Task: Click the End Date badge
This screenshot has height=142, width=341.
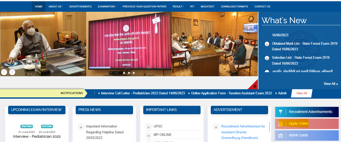Action: click(x=47, y=126)
